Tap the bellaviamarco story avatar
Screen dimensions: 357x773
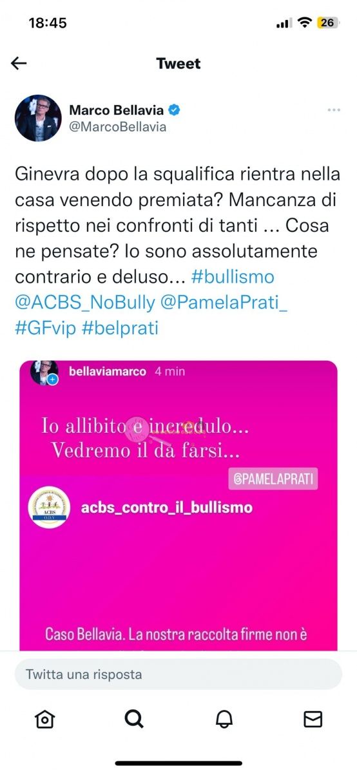44,372
